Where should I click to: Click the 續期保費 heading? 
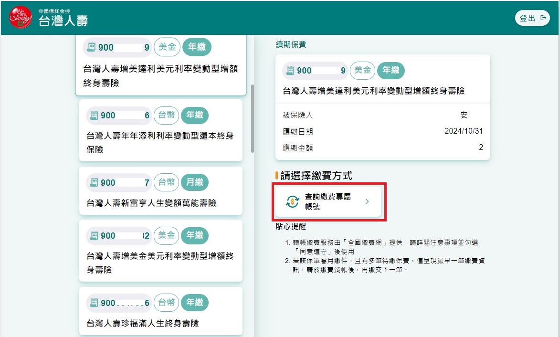(291, 44)
